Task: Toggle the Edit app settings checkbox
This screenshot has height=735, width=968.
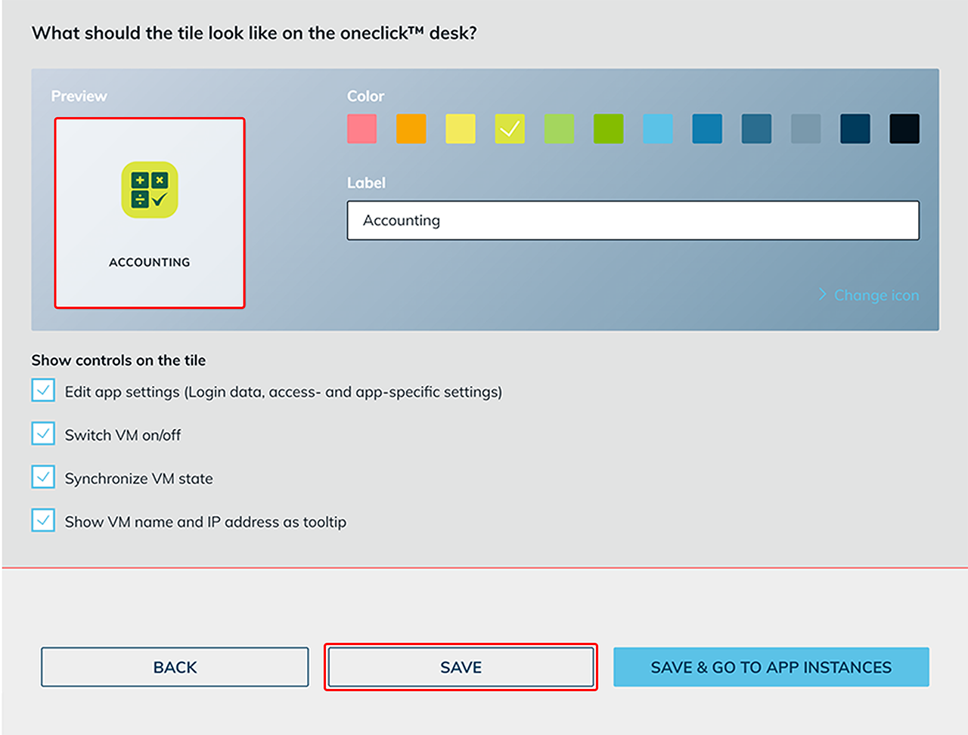Action: tap(43, 391)
